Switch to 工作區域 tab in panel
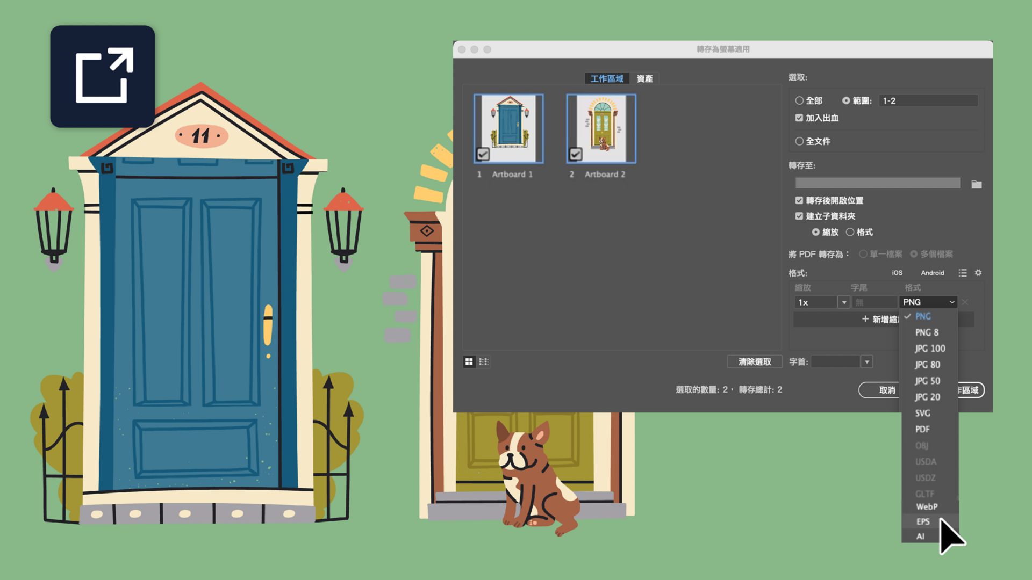 coord(606,78)
